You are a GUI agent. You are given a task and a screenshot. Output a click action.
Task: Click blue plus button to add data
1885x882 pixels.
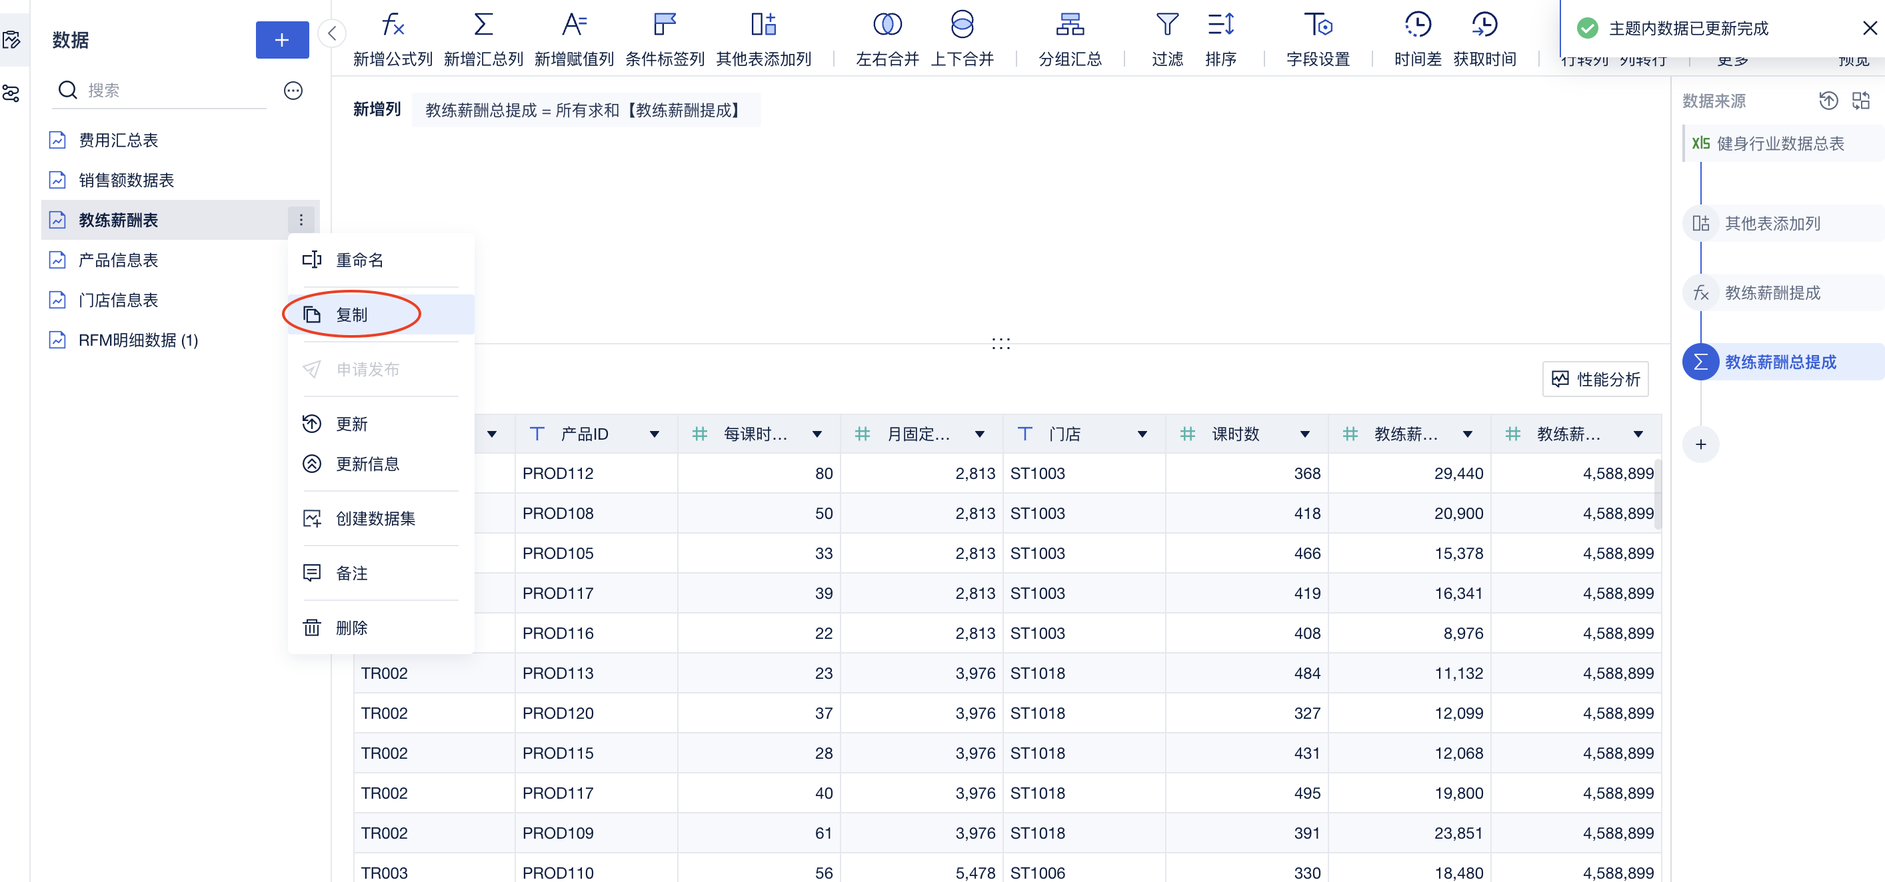[282, 40]
